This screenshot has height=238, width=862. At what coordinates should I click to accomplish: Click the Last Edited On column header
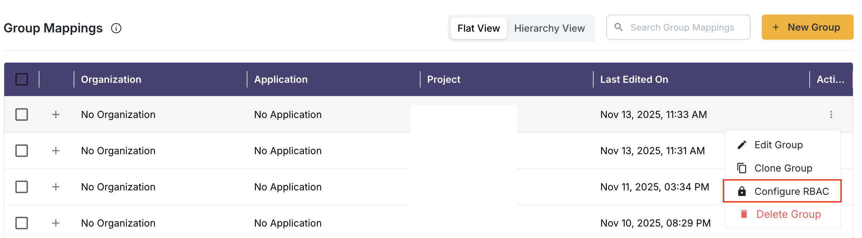click(634, 79)
